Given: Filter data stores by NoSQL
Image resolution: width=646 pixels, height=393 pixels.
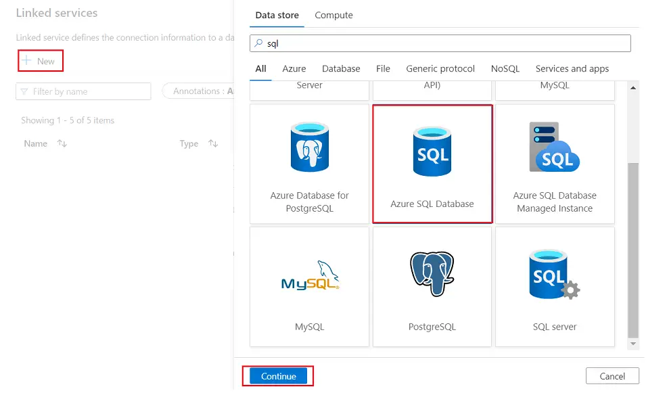Looking at the screenshot, I should pos(505,68).
